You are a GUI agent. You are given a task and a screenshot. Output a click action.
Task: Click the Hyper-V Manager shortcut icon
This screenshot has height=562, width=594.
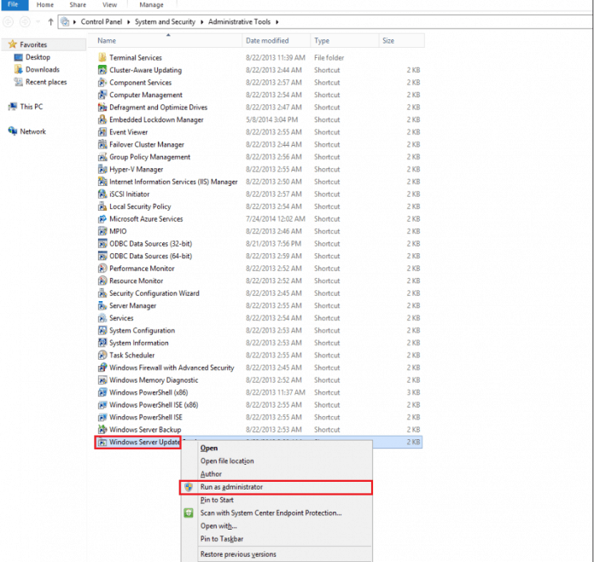click(x=102, y=170)
